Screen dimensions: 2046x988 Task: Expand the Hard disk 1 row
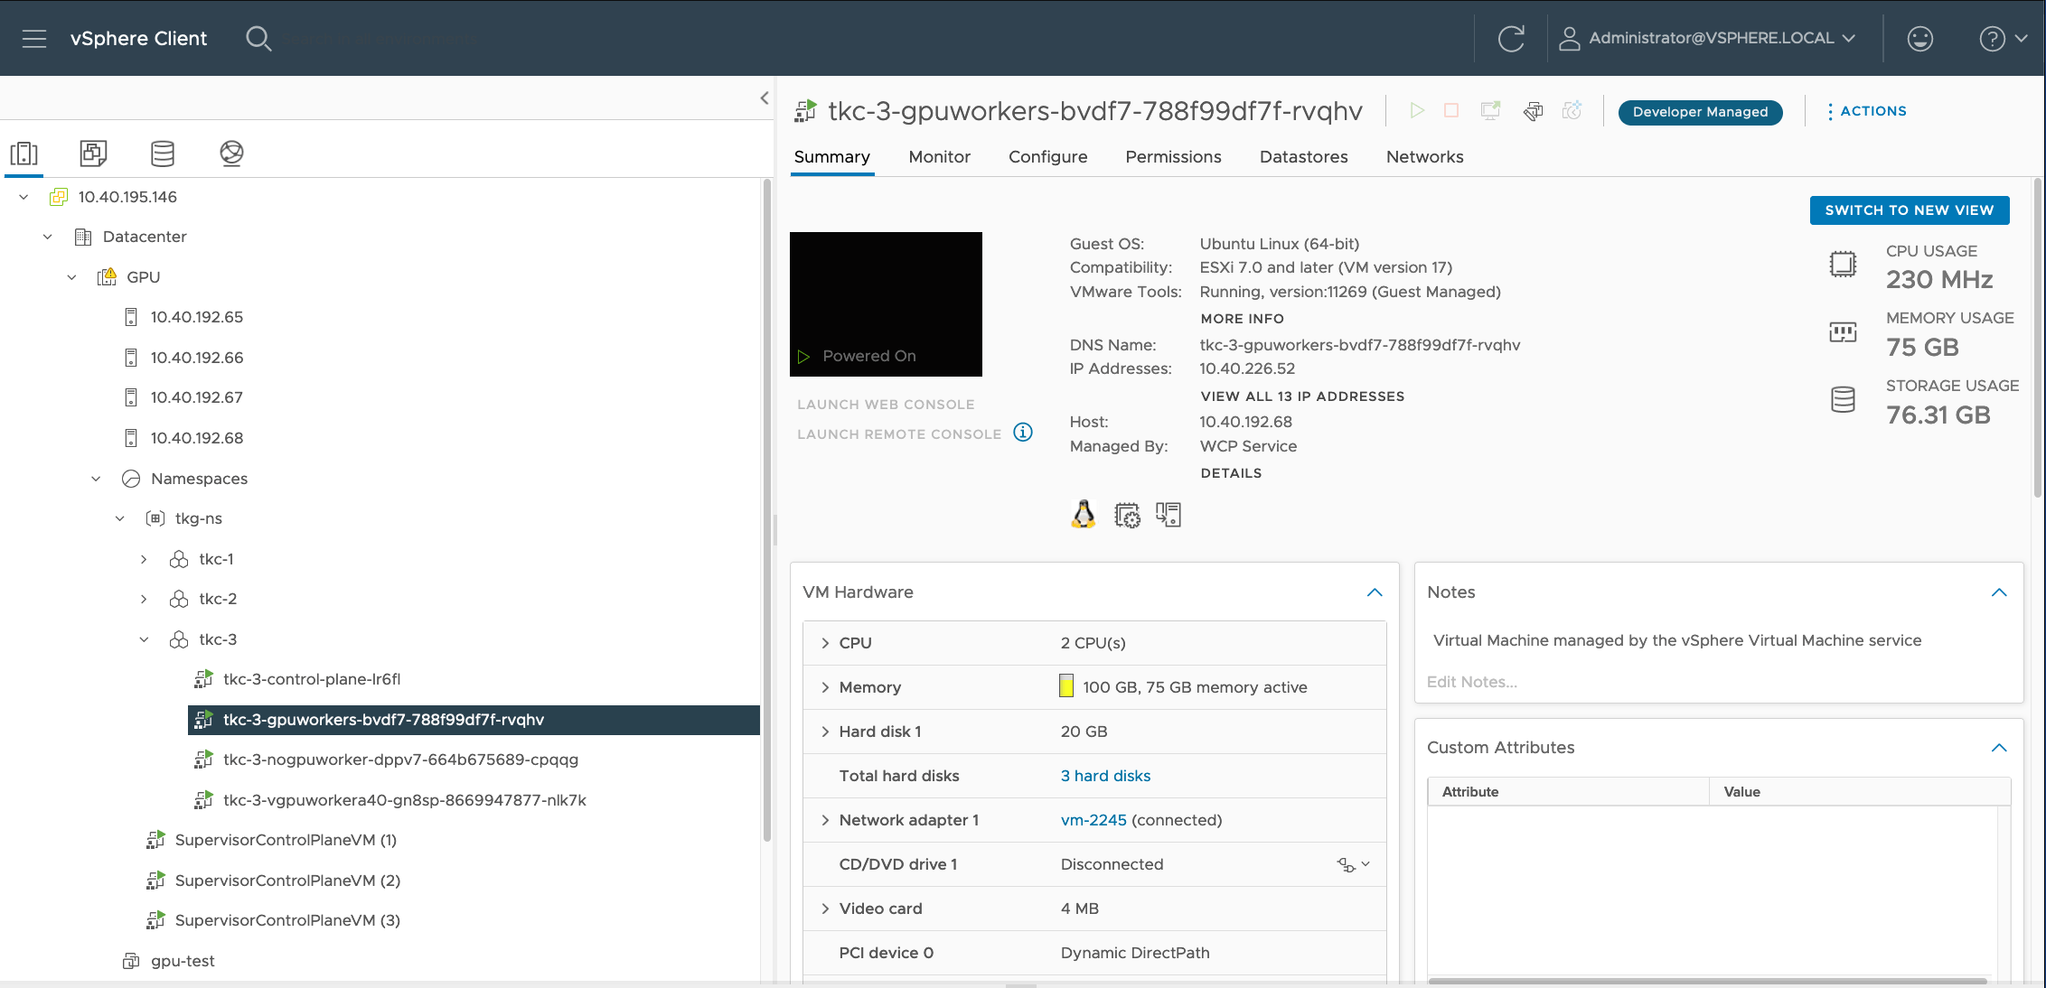(825, 732)
